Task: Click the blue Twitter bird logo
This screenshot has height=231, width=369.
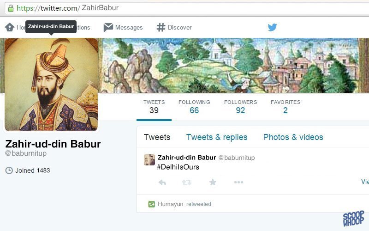Action: 272,27
